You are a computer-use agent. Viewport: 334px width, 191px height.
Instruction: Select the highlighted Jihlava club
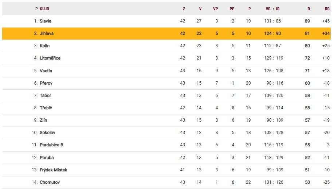[x=46, y=33]
